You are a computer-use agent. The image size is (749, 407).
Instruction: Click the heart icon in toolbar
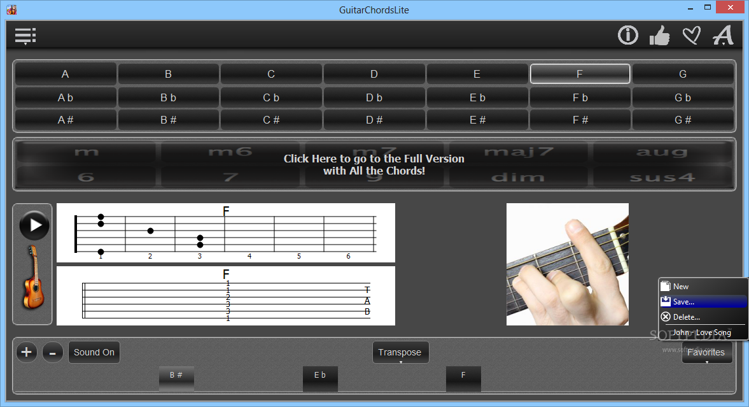click(x=691, y=36)
